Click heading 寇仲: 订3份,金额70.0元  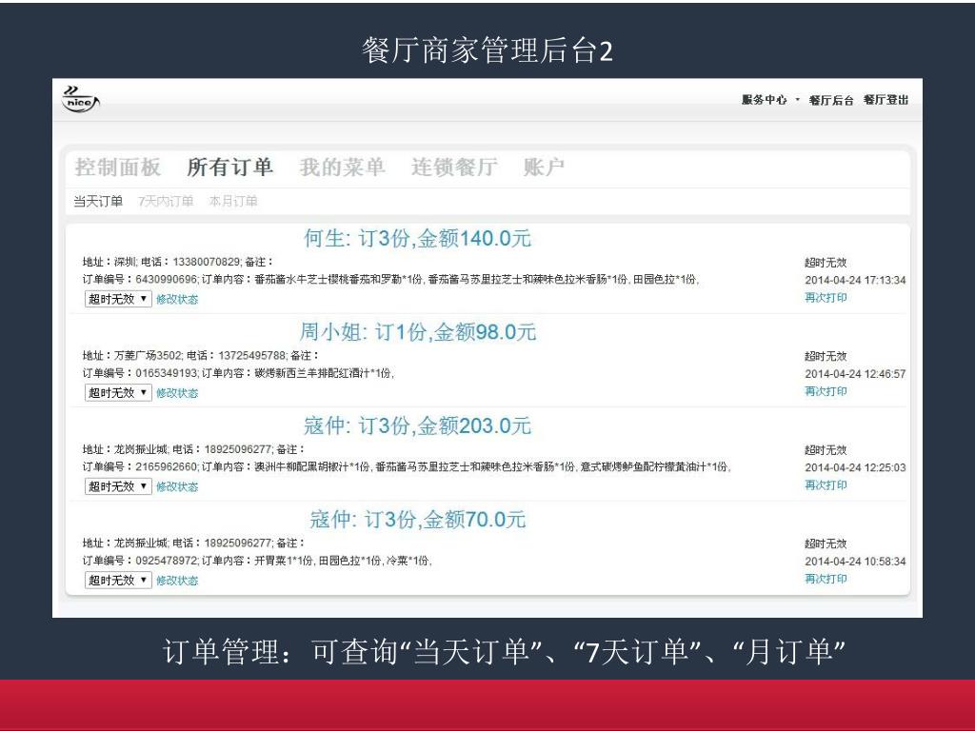(417, 520)
